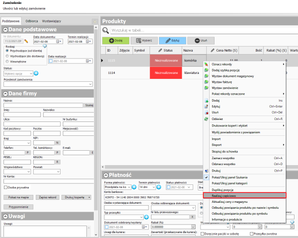Click the Dodaj szybką pozycję icon
The width and height of the screenshot is (298, 238).
(x=206, y=70)
